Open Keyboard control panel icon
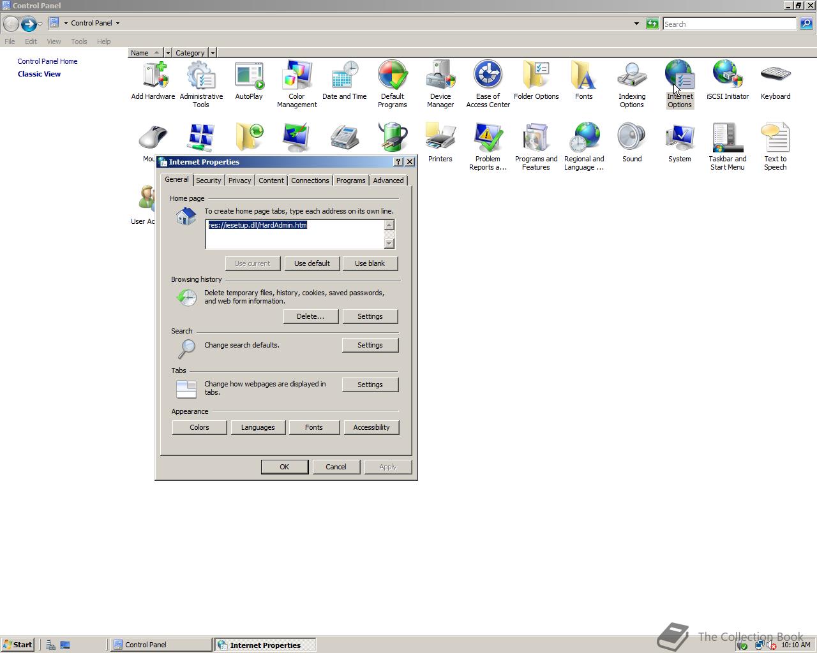Screen dimensions: 817x653 click(x=776, y=81)
